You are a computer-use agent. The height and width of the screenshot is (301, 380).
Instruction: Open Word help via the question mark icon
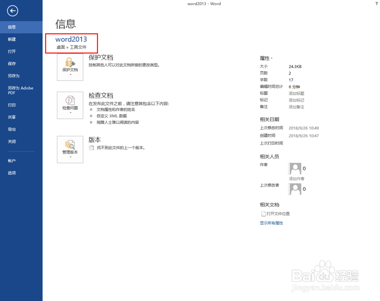[x=376, y=4]
